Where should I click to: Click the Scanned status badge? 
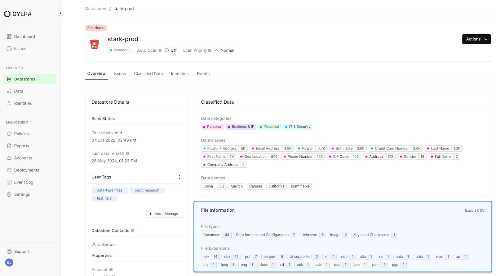[x=119, y=50]
